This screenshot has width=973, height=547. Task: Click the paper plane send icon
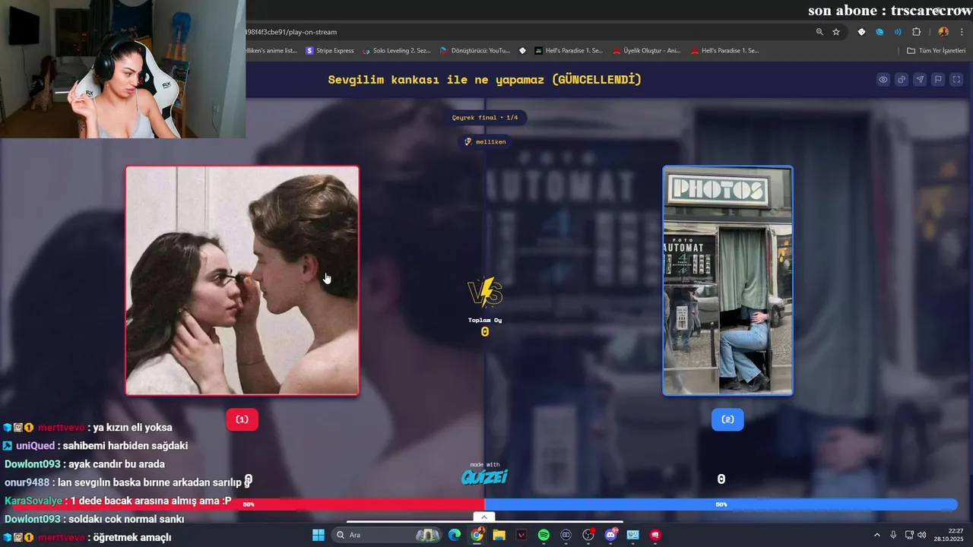(920, 80)
